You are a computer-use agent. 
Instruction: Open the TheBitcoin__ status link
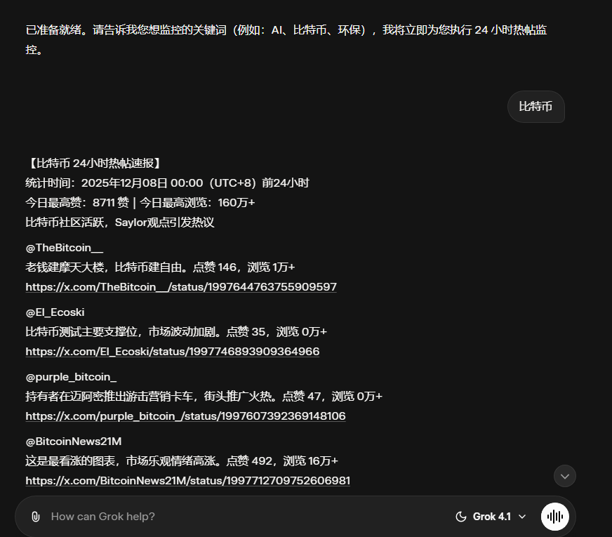pyautogui.click(x=180, y=286)
